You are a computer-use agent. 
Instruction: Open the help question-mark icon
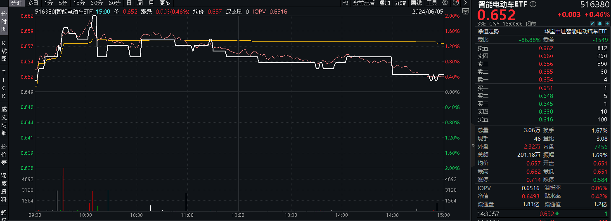[455, 3]
